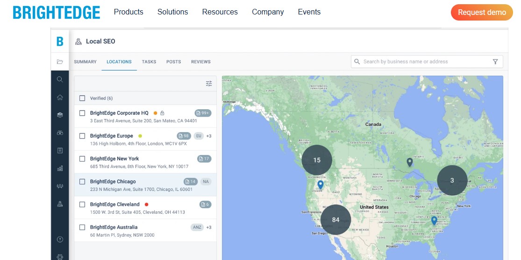Check the BrightEdge Chicago checkbox
The image size is (521, 260).
coord(82,182)
